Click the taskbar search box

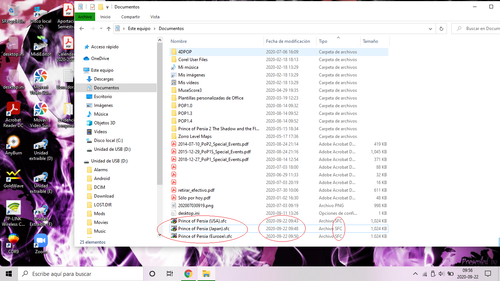81,274
